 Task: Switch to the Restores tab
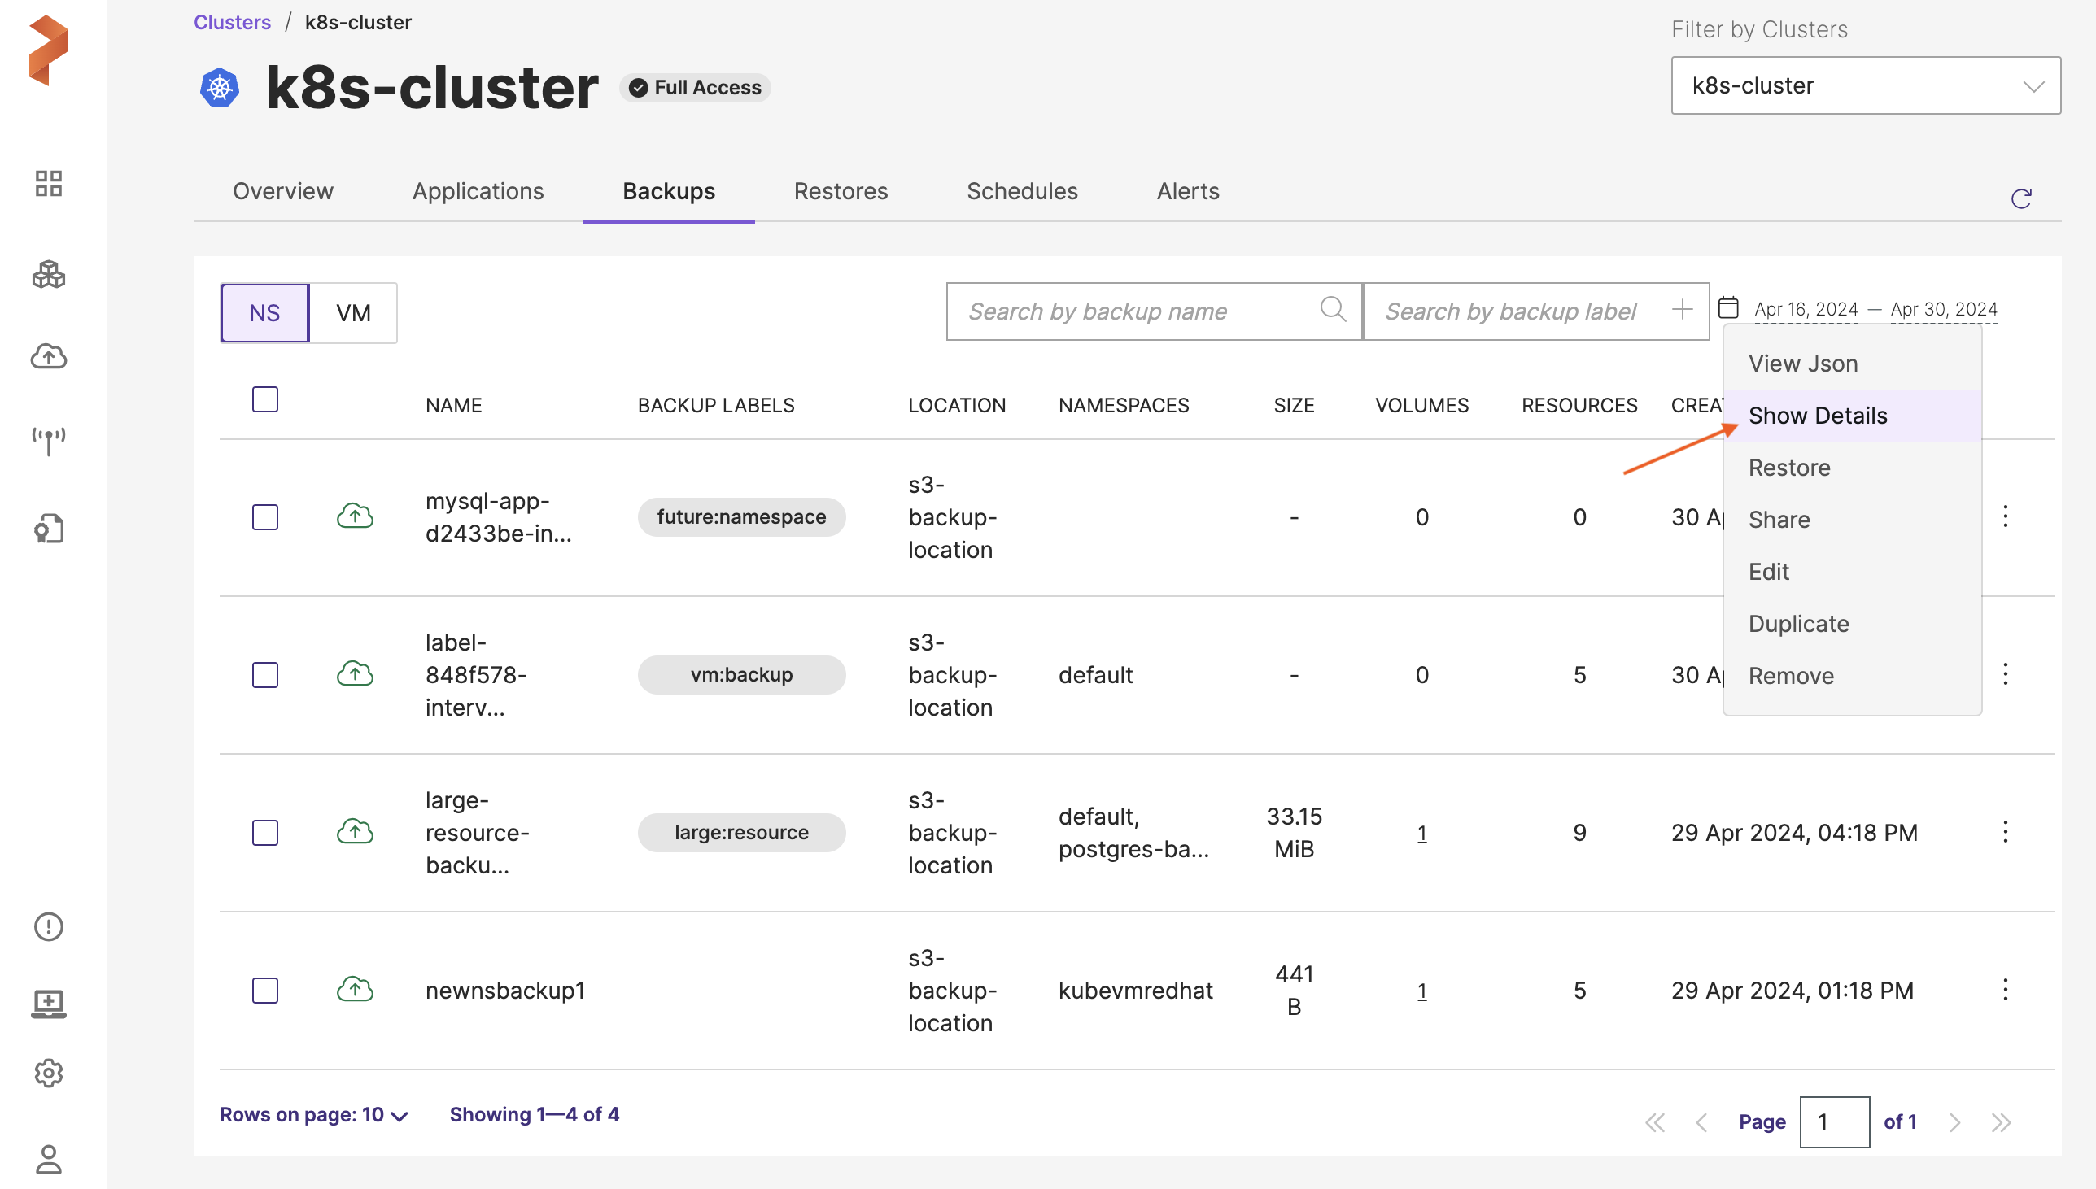coord(840,191)
